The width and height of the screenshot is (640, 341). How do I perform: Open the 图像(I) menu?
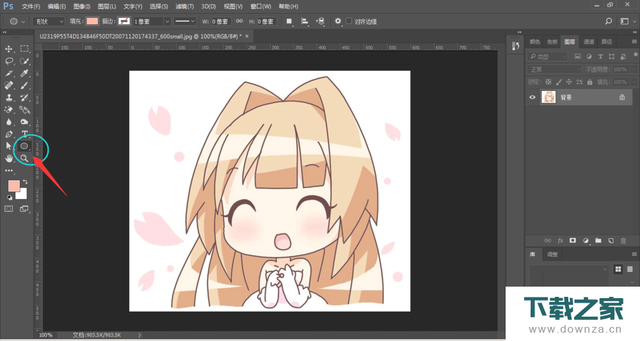(x=82, y=6)
